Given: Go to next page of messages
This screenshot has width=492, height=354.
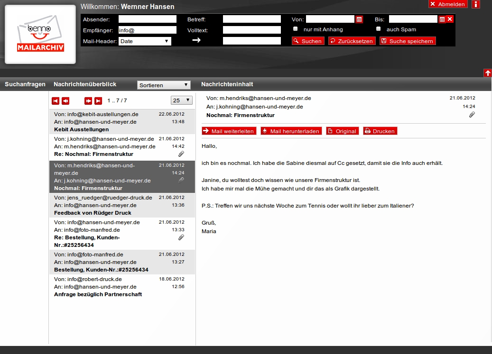Looking at the screenshot, I should [x=88, y=101].
